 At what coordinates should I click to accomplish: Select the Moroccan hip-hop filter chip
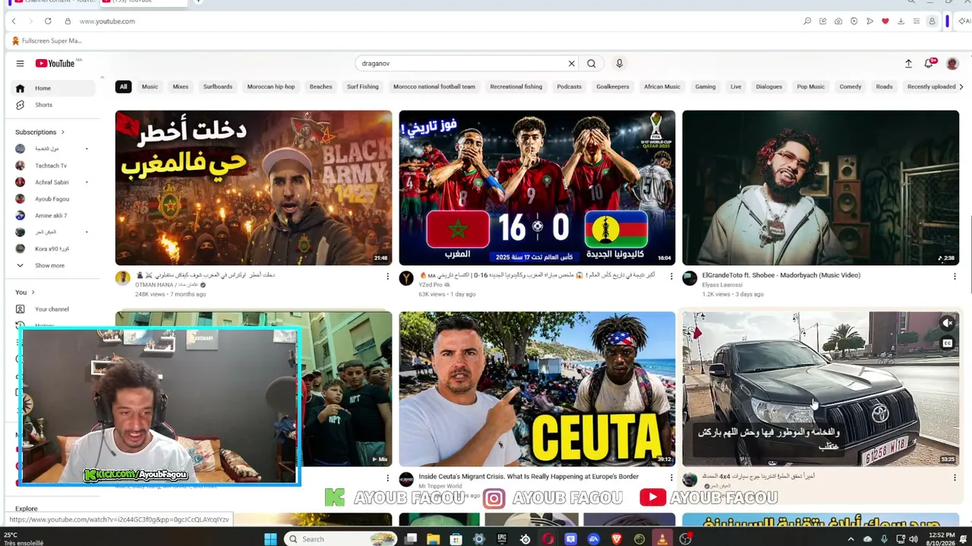tap(271, 86)
